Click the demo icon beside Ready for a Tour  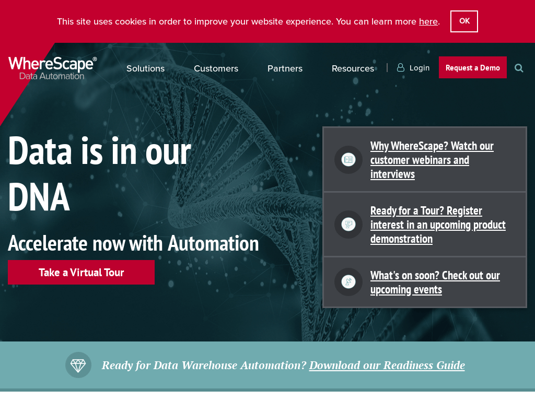(348, 225)
